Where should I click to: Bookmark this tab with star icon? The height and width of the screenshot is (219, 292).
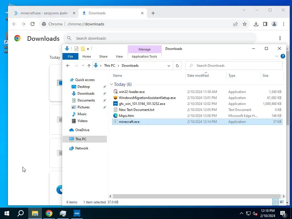pyautogui.click(x=245, y=24)
